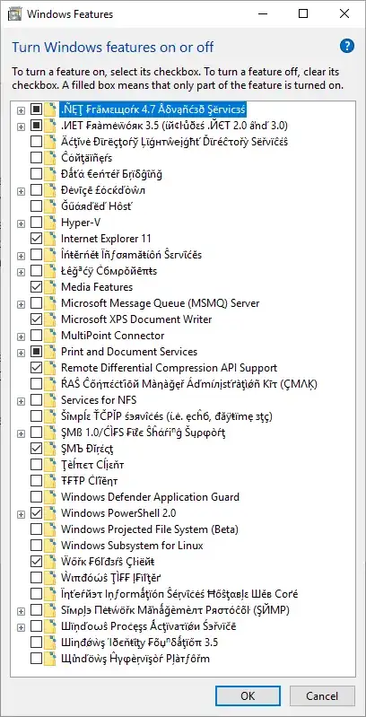The width and height of the screenshot is (366, 717).
Task: Select SMB 1.0/CIFS File Sharing Support label
Action: [x=143, y=433]
